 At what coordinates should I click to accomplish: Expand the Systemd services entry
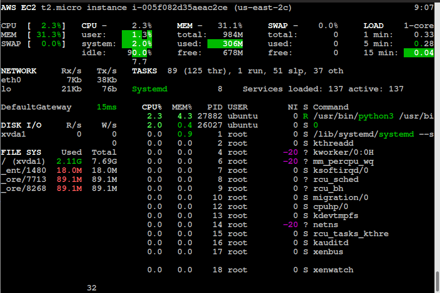coord(150,89)
